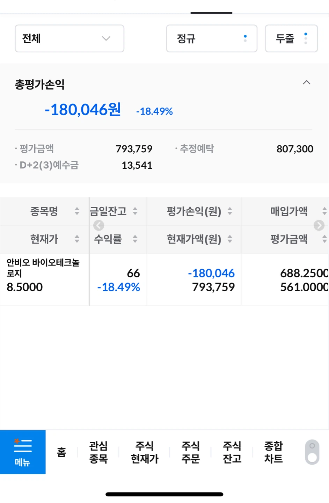Sort by 금일잔고 column arrows
Screen dimensions: 329x503
click(x=135, y=211)
